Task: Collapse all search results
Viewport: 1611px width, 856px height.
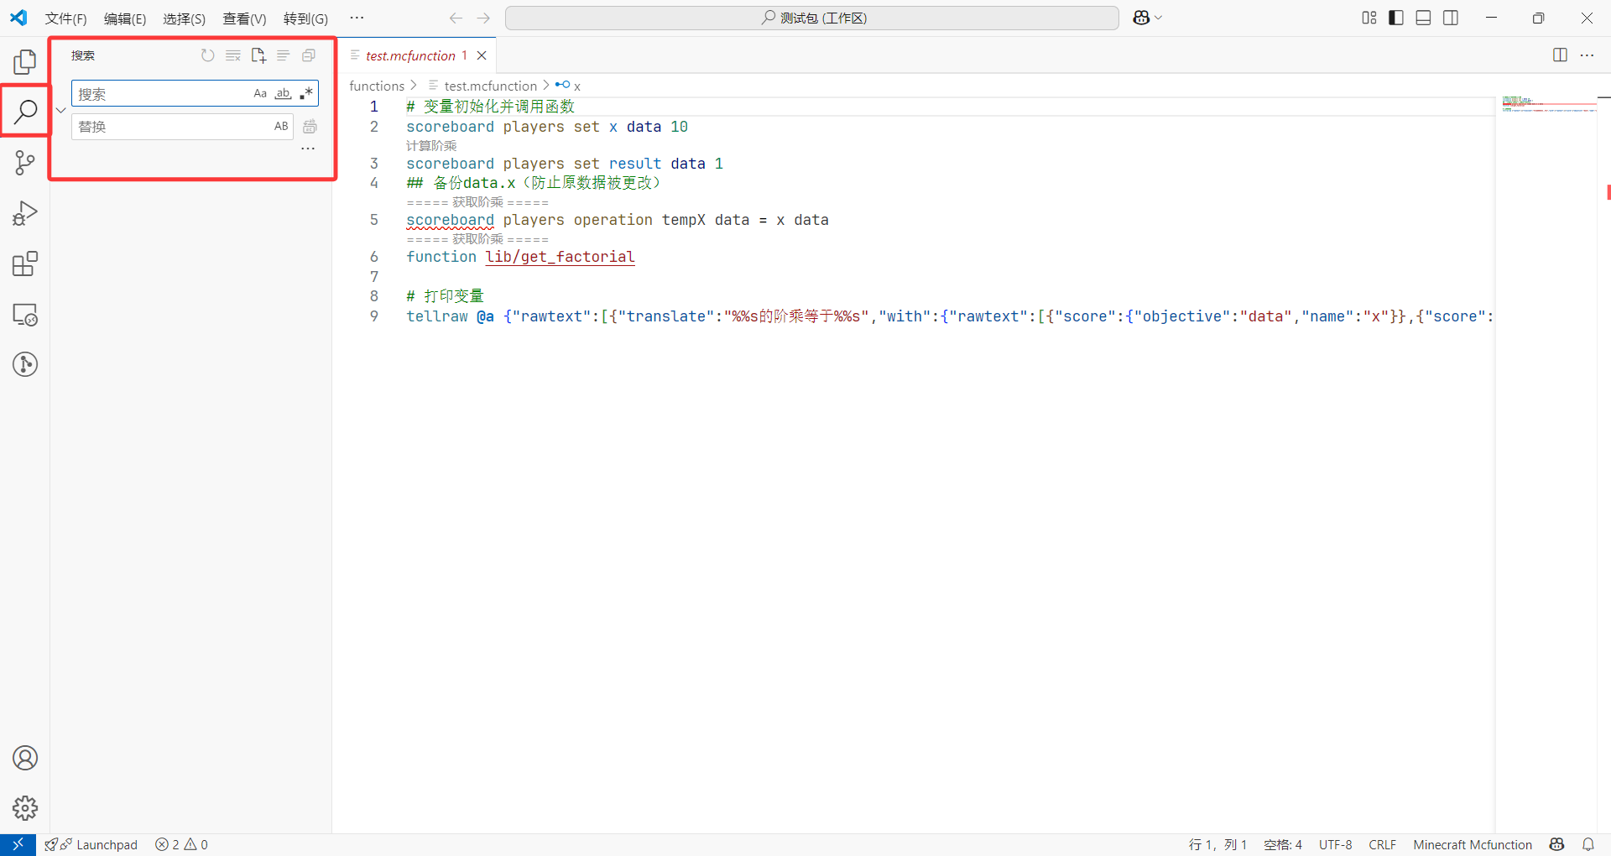Action: tap(309, 55)
